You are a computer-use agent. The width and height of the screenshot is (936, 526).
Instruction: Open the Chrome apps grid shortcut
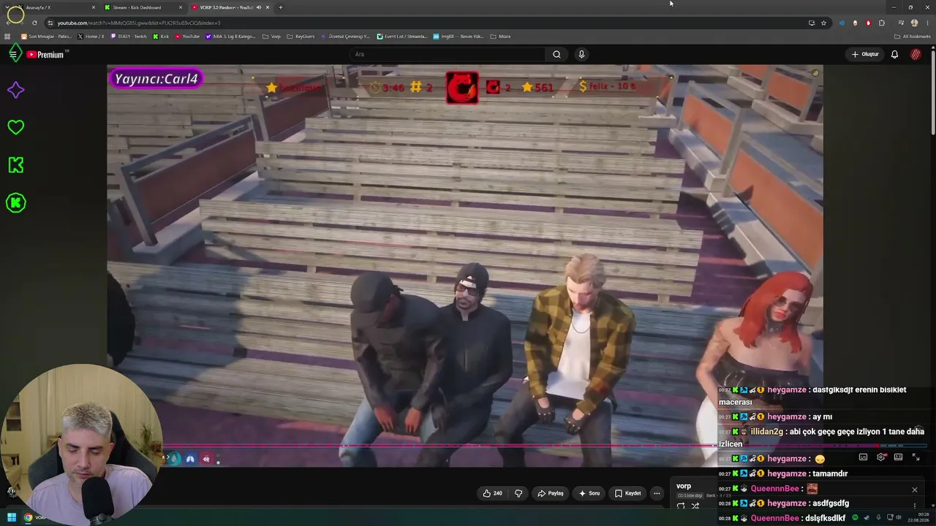(x=7, y=36)
